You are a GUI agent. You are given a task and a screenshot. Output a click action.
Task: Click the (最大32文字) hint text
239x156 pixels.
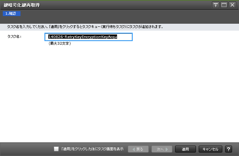60,44
